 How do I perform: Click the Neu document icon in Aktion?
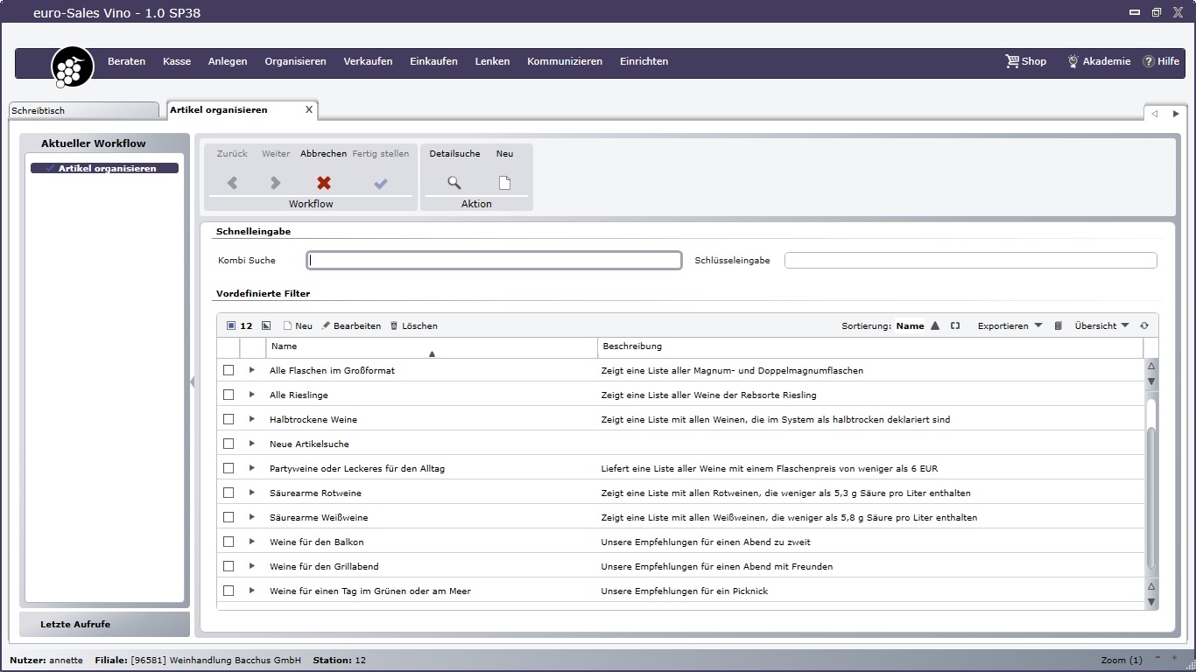pos(504,183)
